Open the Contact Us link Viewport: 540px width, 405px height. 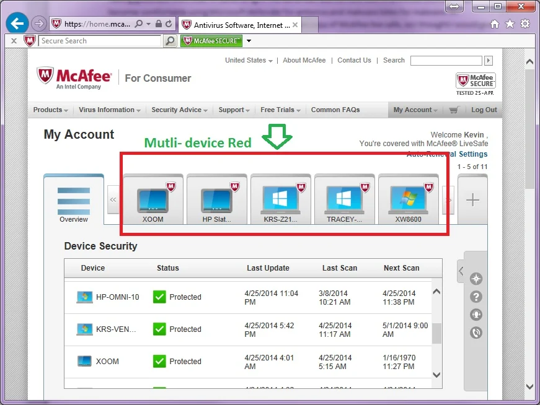(354, 60)
